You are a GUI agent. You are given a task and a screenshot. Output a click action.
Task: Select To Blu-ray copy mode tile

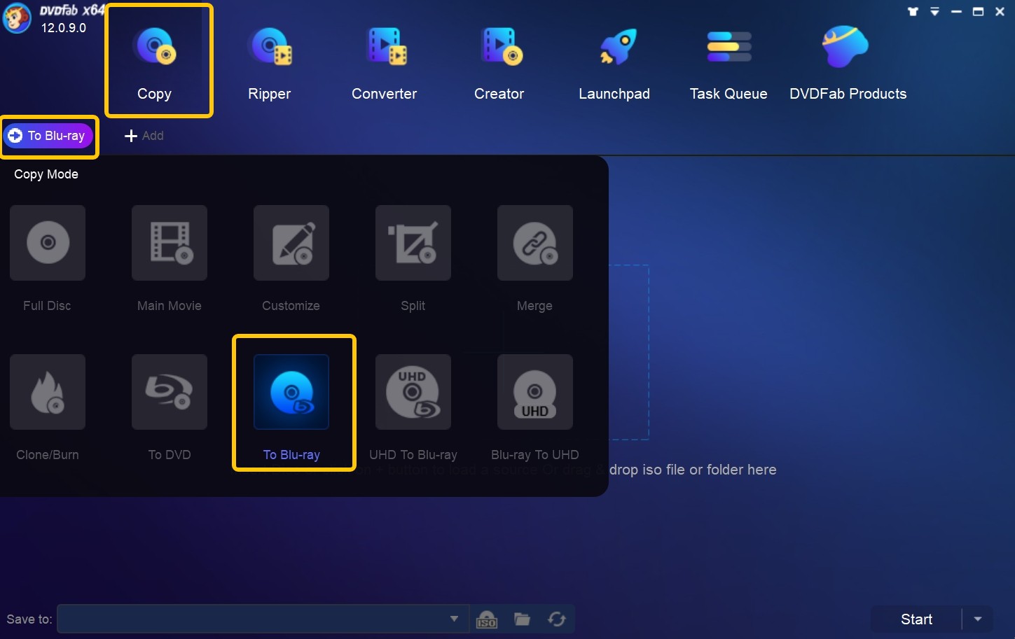coord(291,407)
